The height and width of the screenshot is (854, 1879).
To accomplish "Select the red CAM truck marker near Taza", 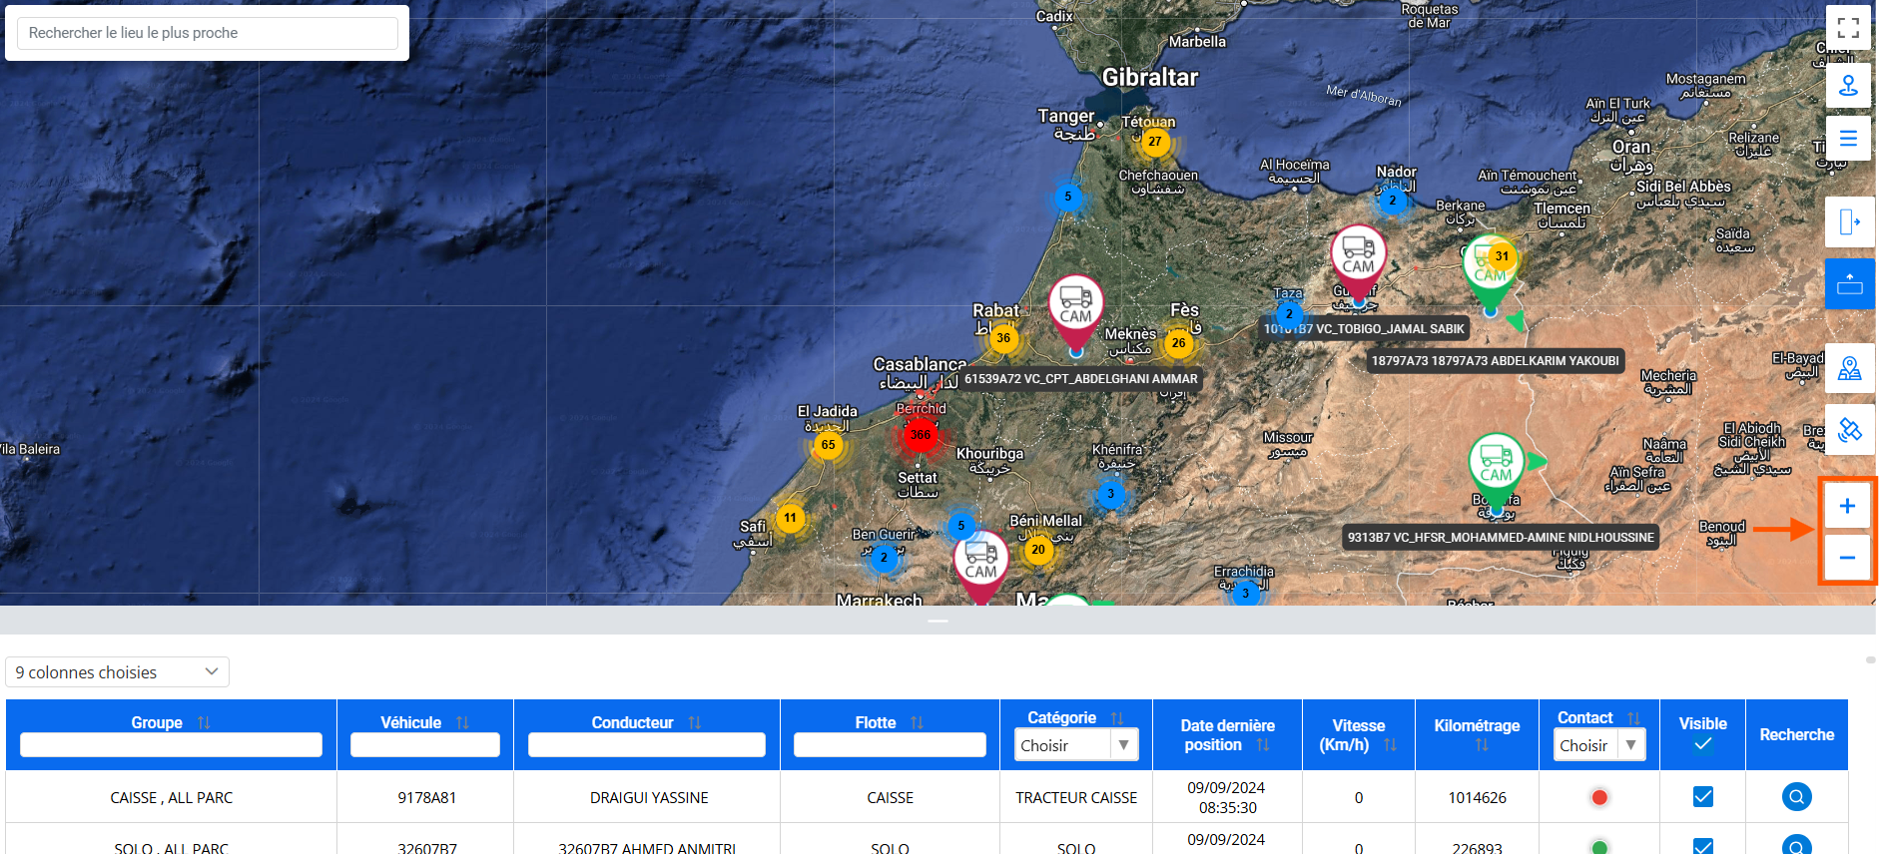I will (1358, 262).
